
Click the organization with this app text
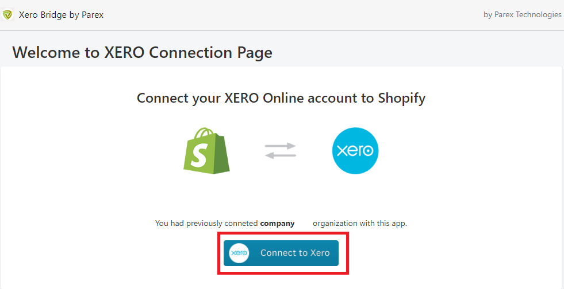pos(360,224)
